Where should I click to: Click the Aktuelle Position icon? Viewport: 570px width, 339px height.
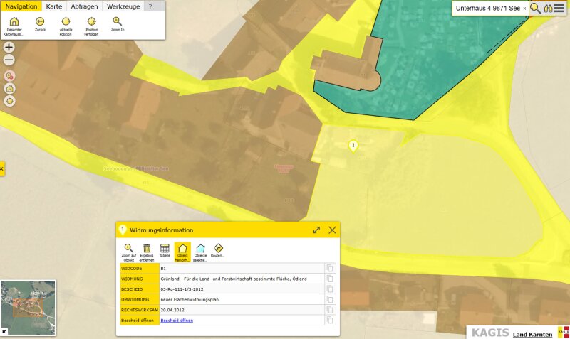click(66, 22)
